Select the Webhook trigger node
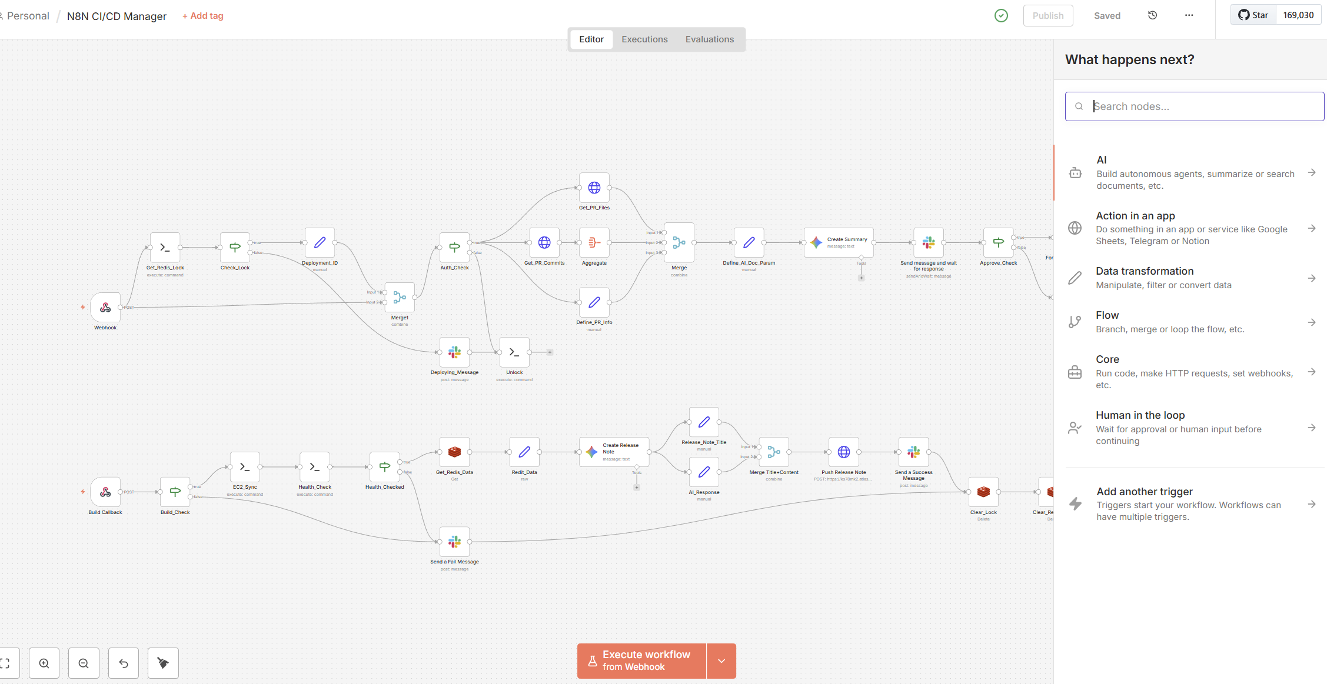The image size is (1327, 684). coord(105,308)
